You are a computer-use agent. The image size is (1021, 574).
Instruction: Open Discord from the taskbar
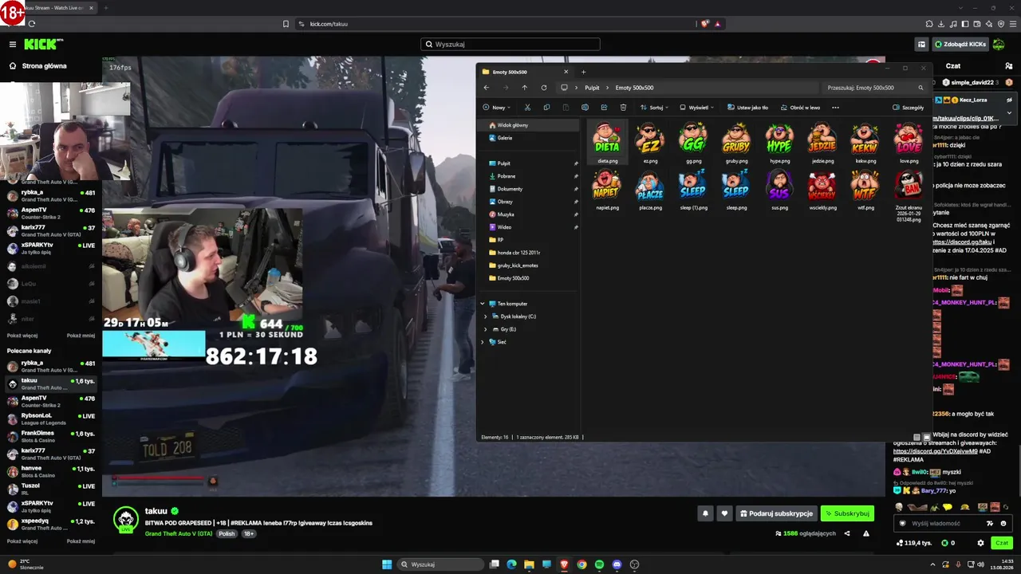click(617, 564)
